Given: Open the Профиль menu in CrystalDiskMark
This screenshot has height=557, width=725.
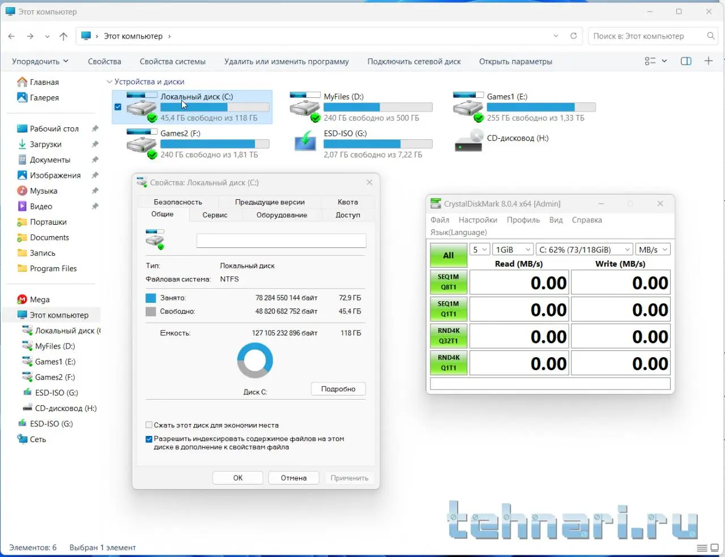Looking at the screenshot, I should pyautogui.click(x=523, y=220).
